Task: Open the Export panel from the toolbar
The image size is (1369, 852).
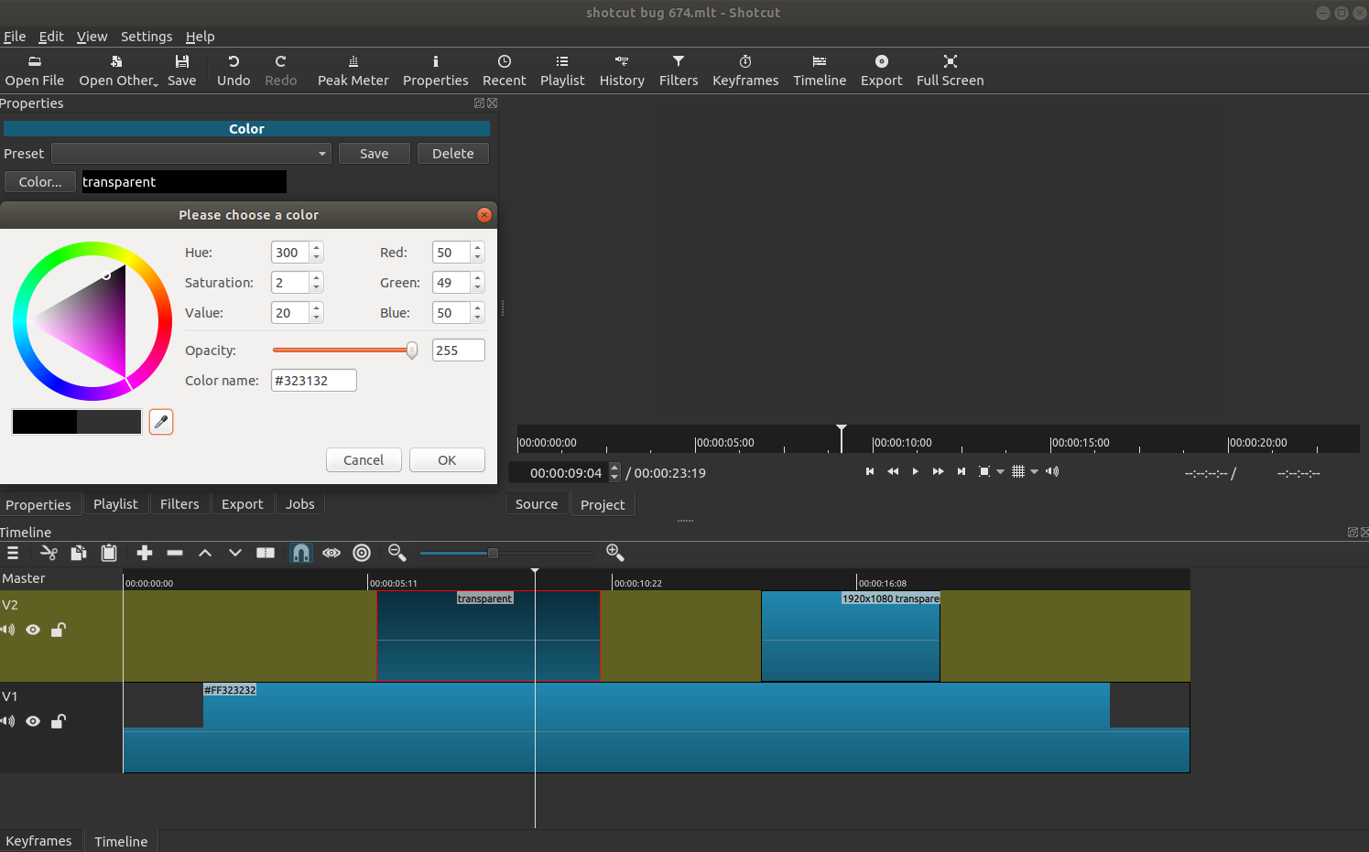Action: click(x=881, y=70)
